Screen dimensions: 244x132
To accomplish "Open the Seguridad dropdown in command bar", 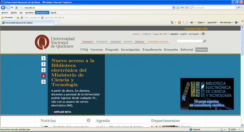I will [213, 22].
